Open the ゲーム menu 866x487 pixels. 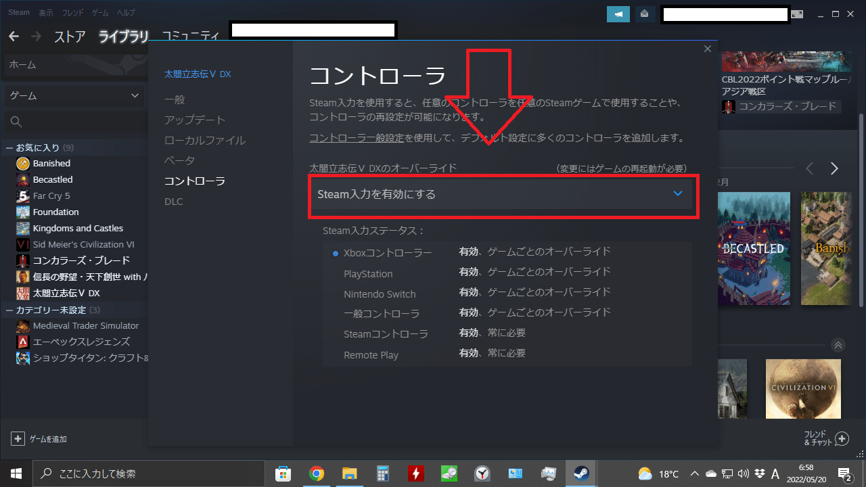coord(100,13)
